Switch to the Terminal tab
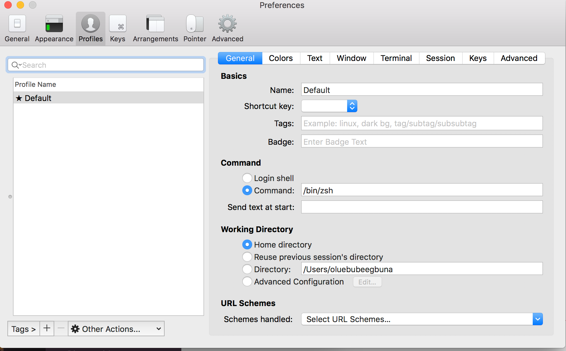 click(396, 58)
